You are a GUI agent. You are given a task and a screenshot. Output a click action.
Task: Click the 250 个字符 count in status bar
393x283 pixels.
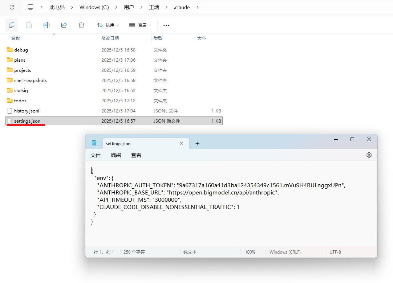coord(134,252)
